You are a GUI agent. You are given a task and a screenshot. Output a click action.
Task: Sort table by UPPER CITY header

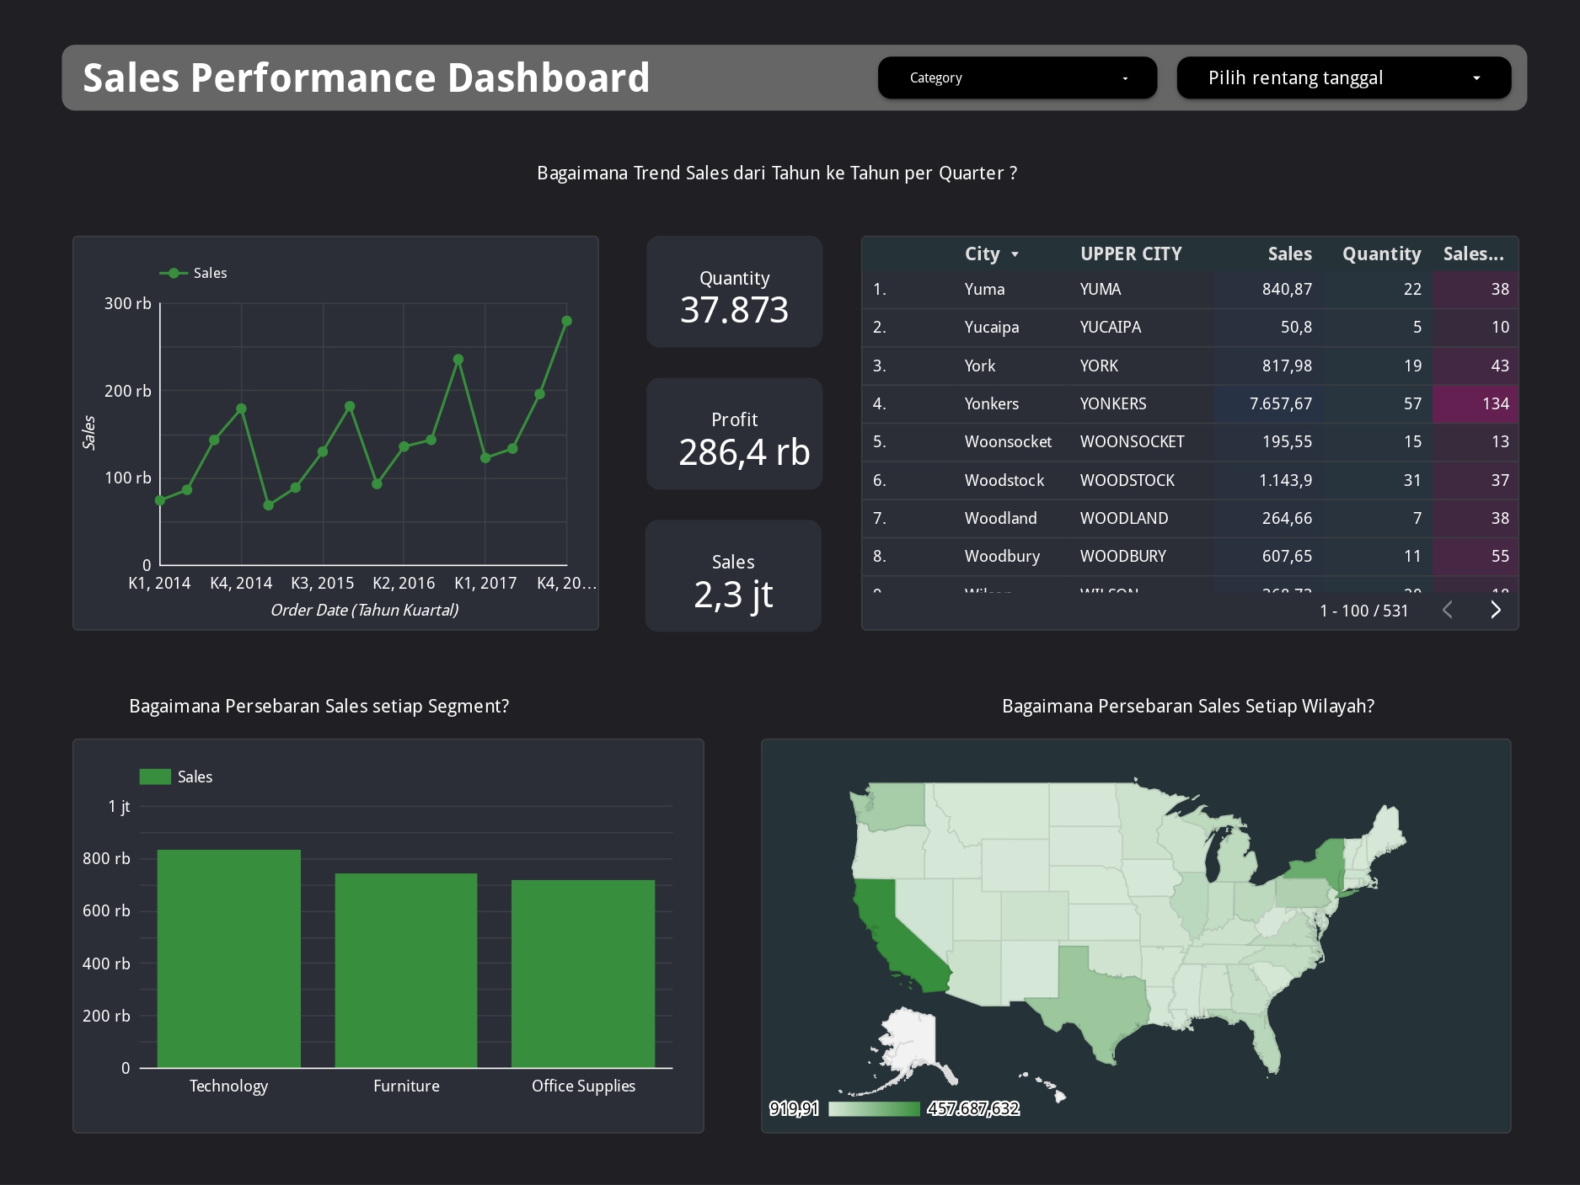tap(1131, 254)
